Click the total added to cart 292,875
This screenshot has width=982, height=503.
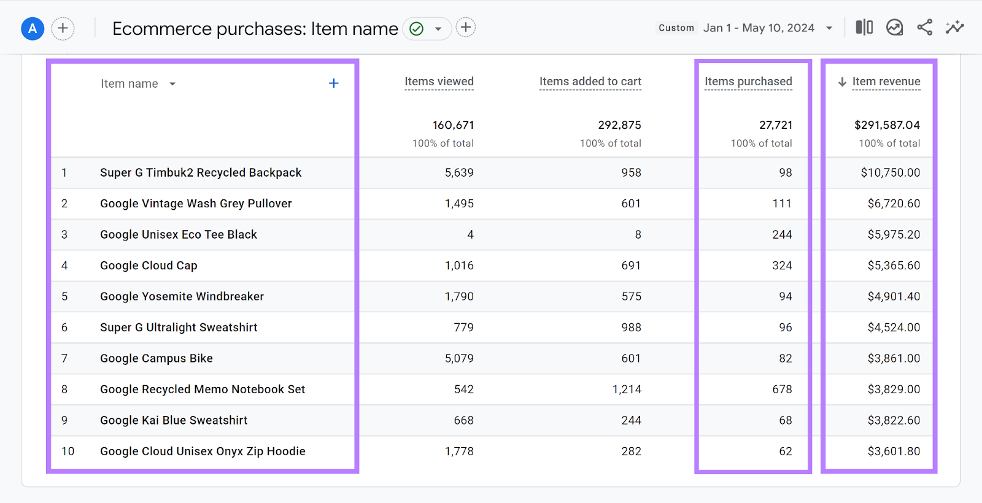pos(620,125)
